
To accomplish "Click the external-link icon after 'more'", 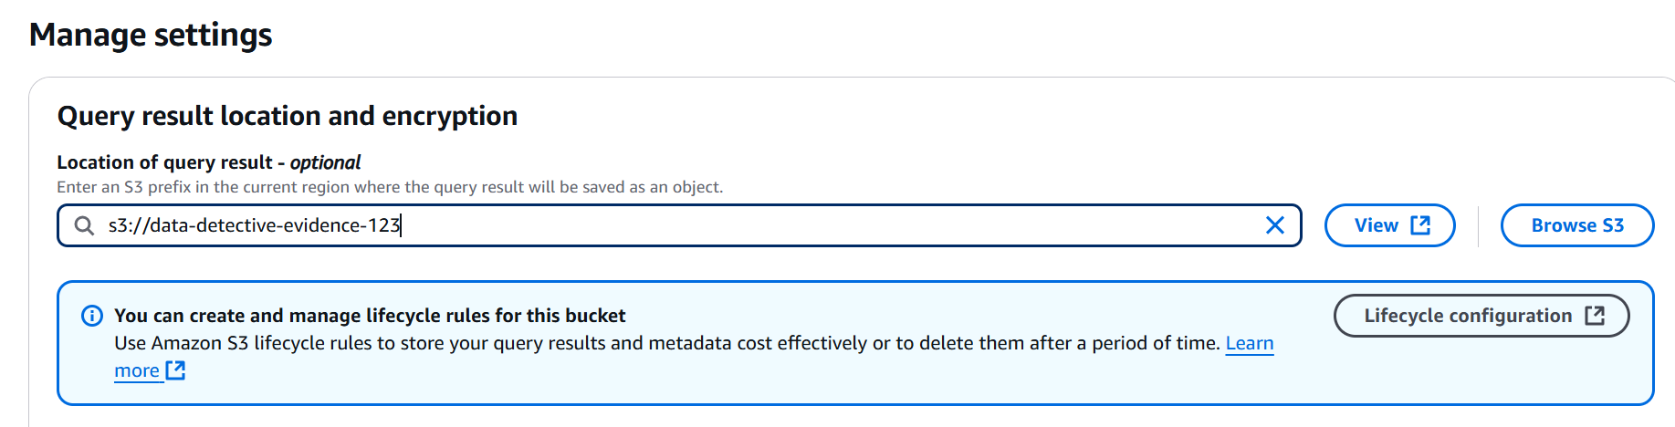I will click(x=176, y=370).
